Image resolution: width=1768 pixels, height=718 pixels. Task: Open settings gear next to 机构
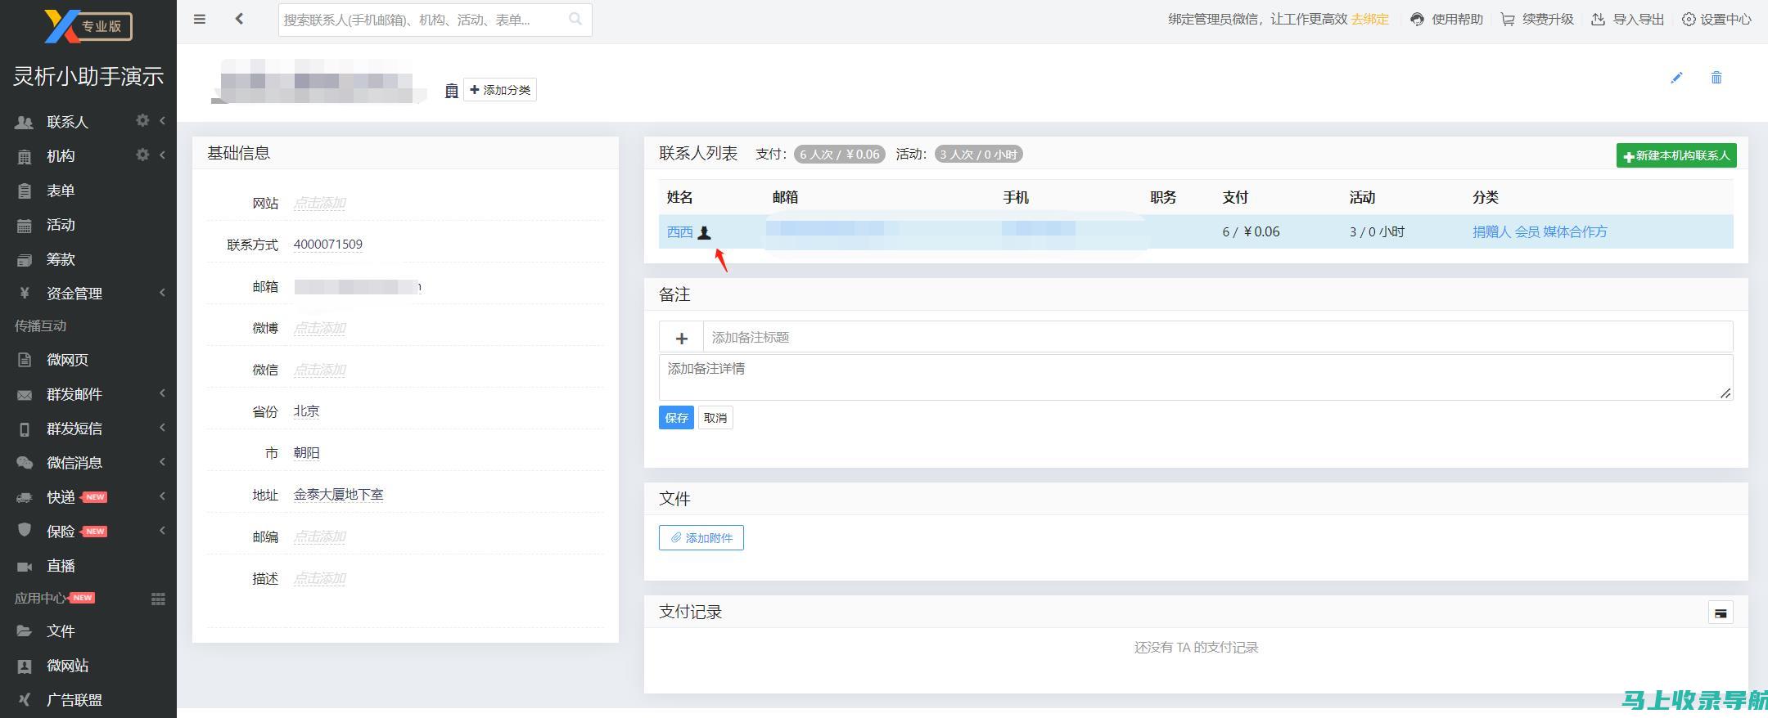click(x=142, y=155)
